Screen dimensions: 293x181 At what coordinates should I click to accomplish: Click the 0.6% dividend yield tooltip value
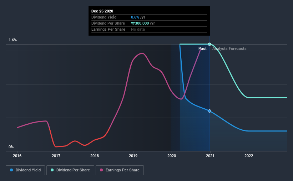[135, 17]
